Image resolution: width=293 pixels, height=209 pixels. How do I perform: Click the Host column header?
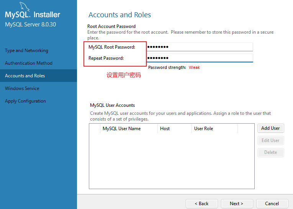pos(175,129)
